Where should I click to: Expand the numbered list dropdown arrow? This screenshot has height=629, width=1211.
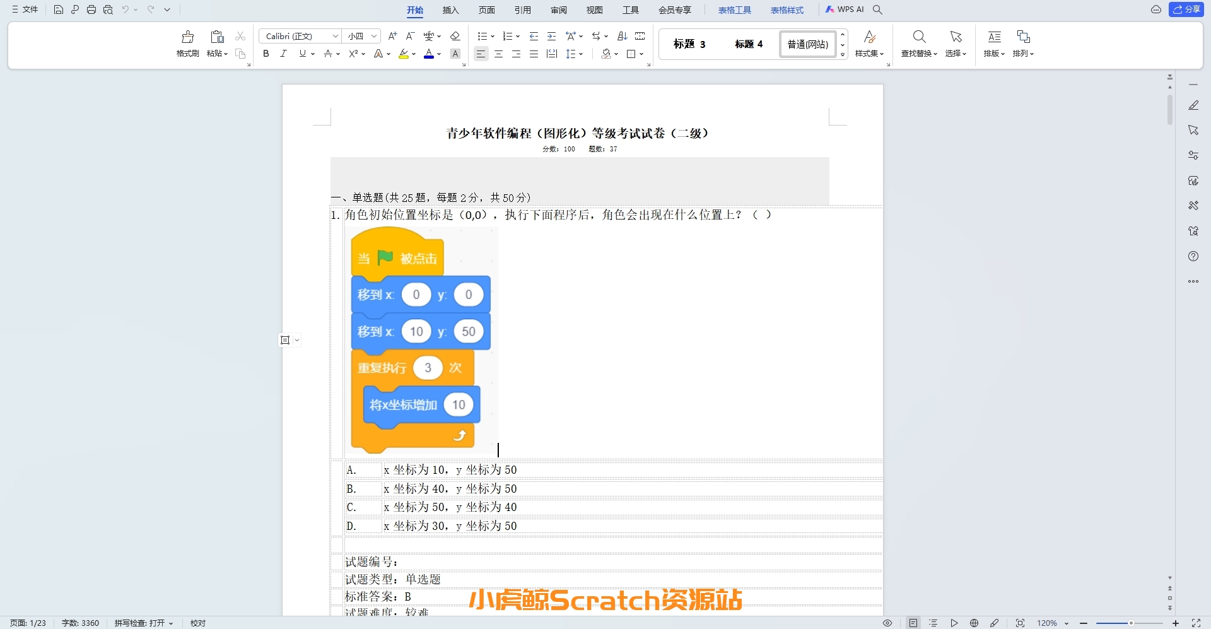pos(518,37)
